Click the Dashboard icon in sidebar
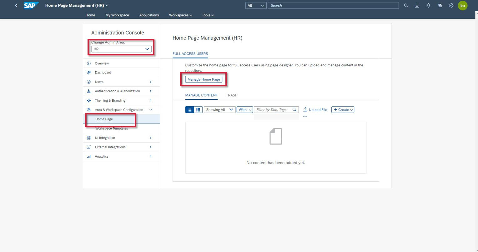This screenshot has height=252, width=478. (x=89, y=73)
